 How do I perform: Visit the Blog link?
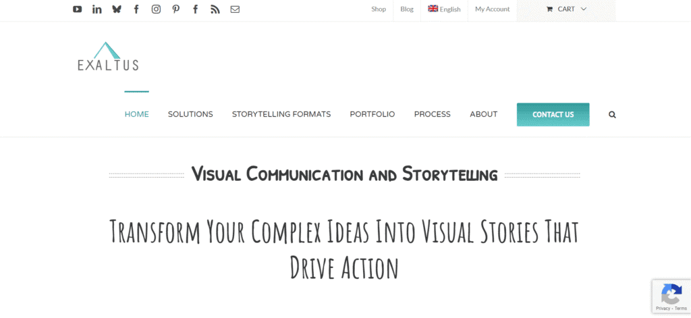[x=407, y=9]
